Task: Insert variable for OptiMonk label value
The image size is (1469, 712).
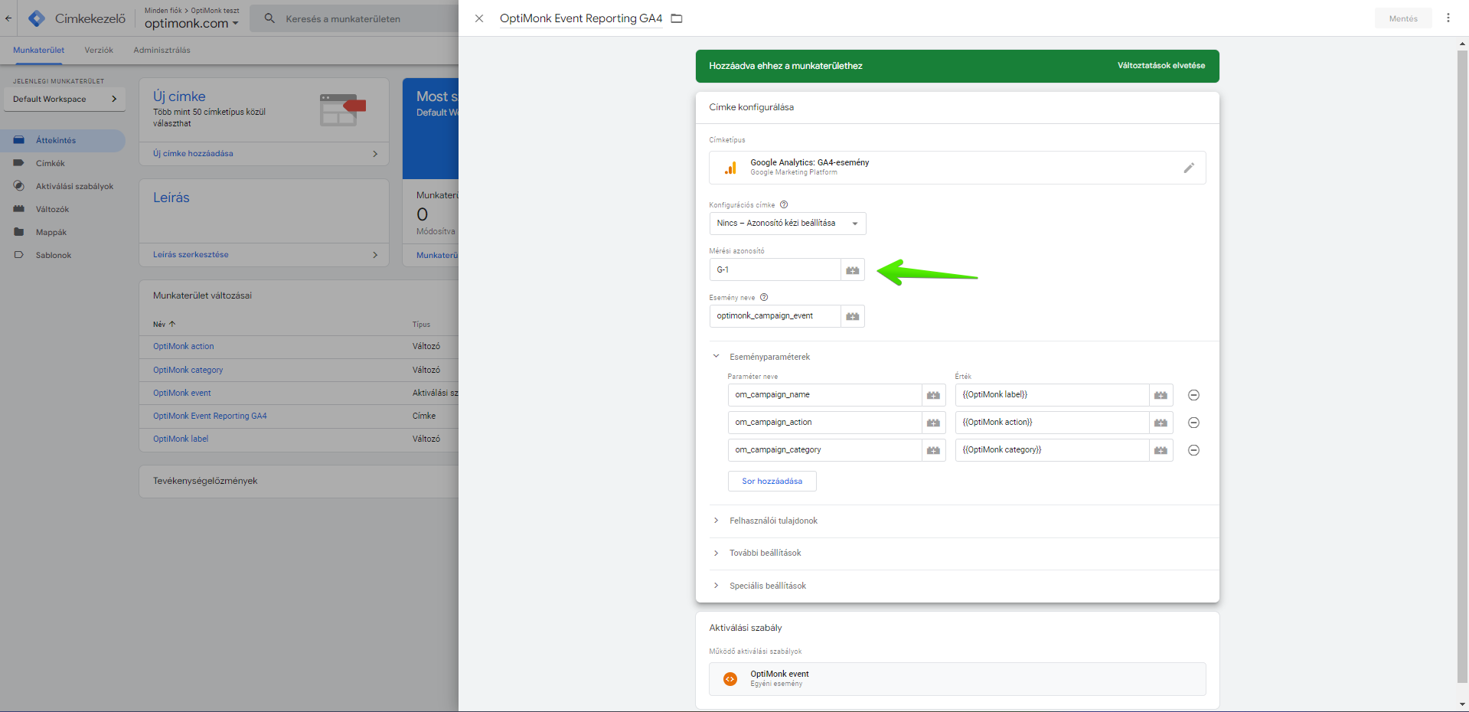Action: (x=1161, y=395)
